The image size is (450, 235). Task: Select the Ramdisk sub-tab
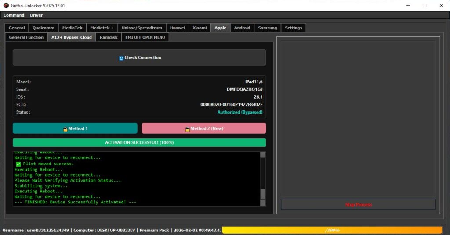[109, 37]
